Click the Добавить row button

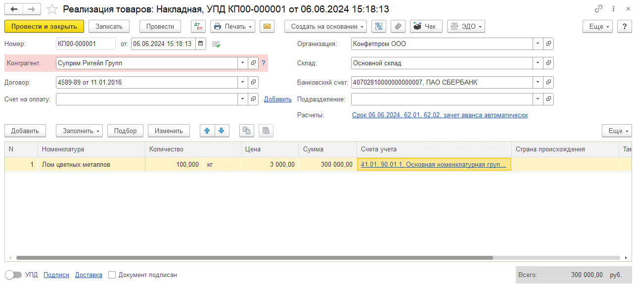(x=25, y=131)
